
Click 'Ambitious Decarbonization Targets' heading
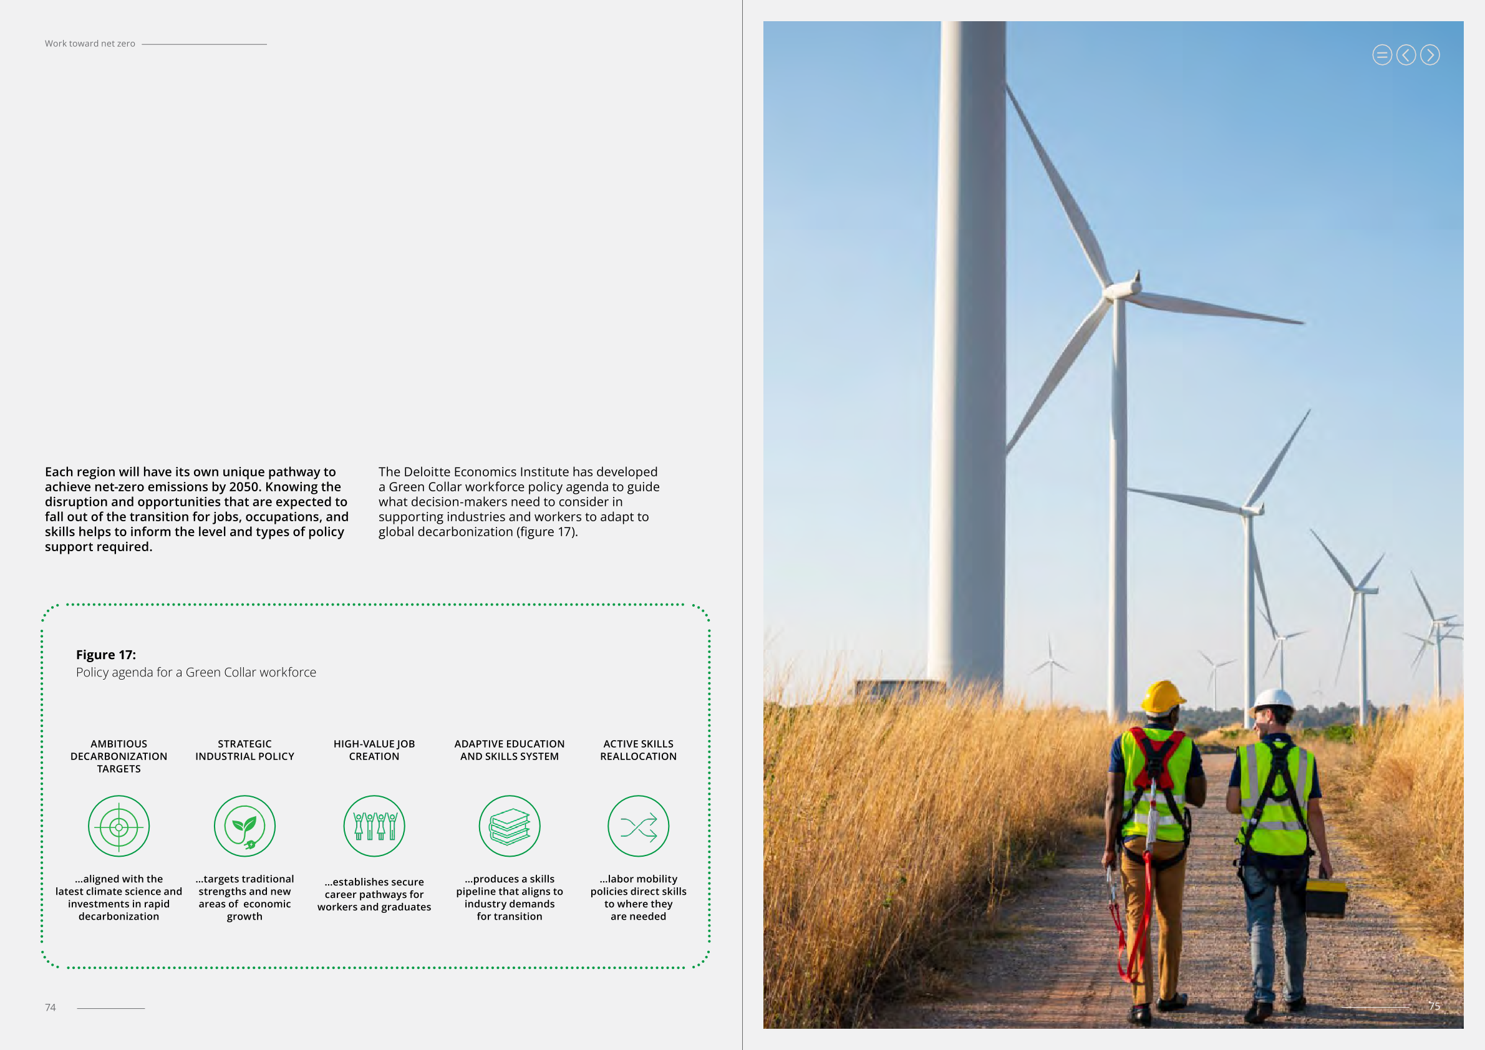[119, 756]
